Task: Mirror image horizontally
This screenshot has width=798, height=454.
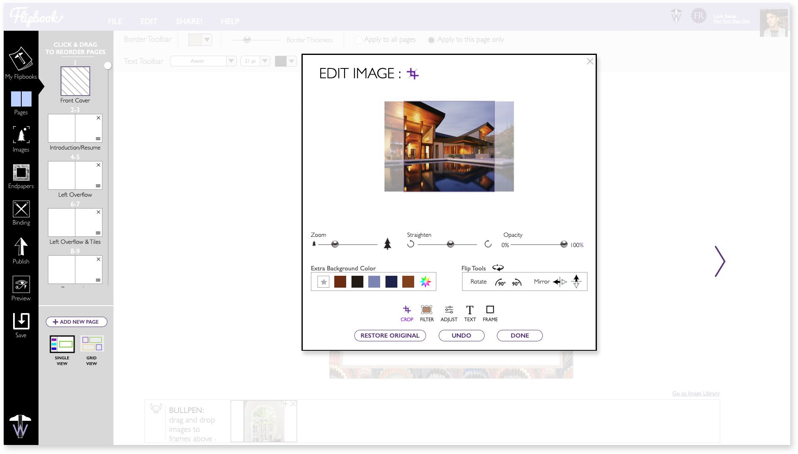Action: click(x=560, y=282)
